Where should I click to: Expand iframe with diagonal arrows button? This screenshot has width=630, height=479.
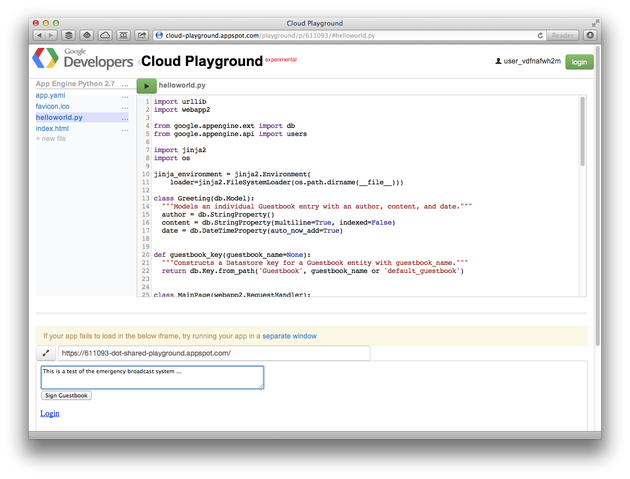46,353
